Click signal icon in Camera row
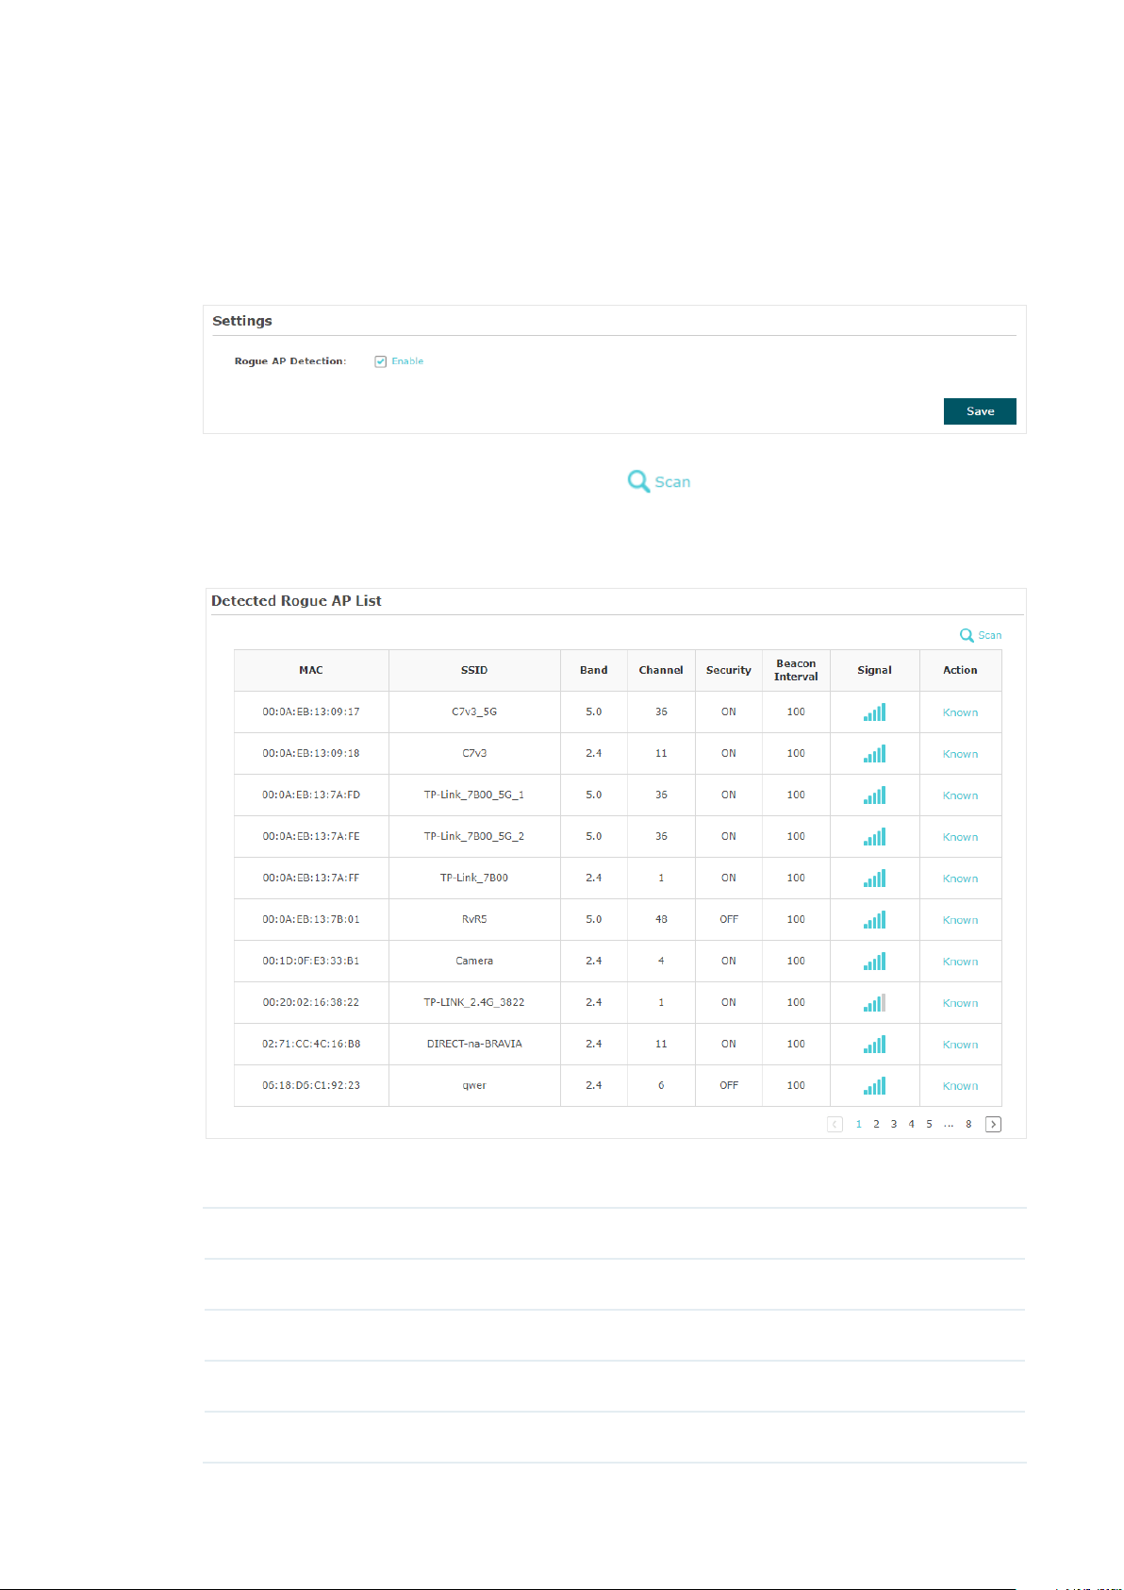This screenshot has height=1590, width=1124. (x=874, y=962)
